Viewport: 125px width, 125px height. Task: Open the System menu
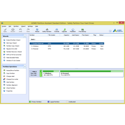4,26
